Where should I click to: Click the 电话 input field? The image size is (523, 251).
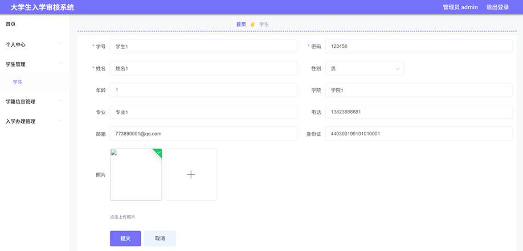(x=419, y=112)
